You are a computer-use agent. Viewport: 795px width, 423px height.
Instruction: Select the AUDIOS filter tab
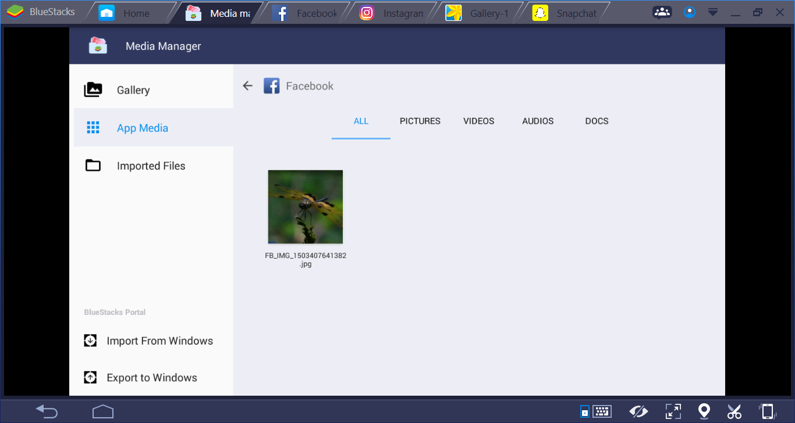[538, 121]
